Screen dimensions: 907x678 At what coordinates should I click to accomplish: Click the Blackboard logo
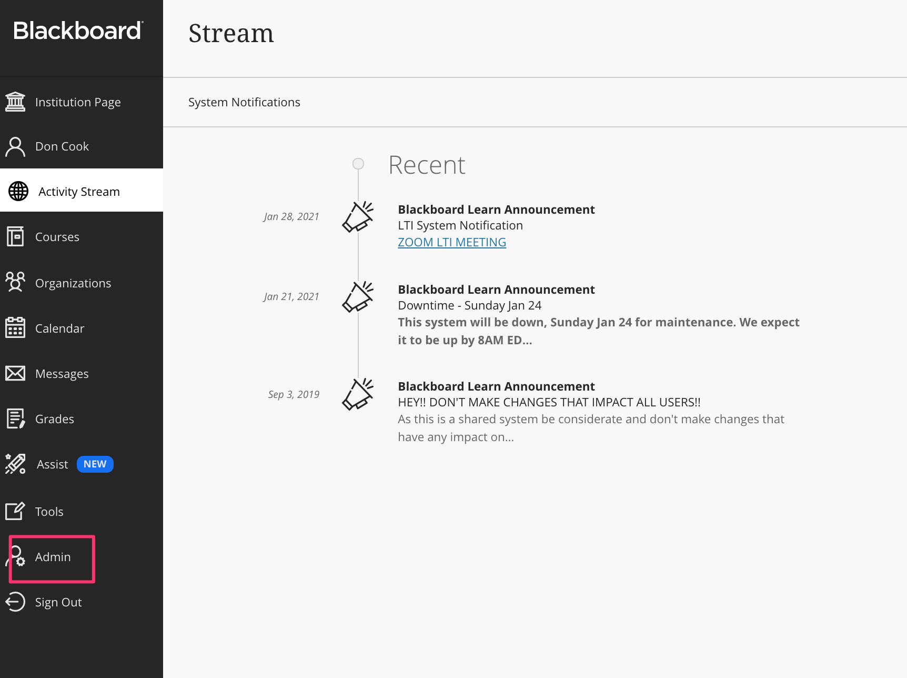point(78,31)
